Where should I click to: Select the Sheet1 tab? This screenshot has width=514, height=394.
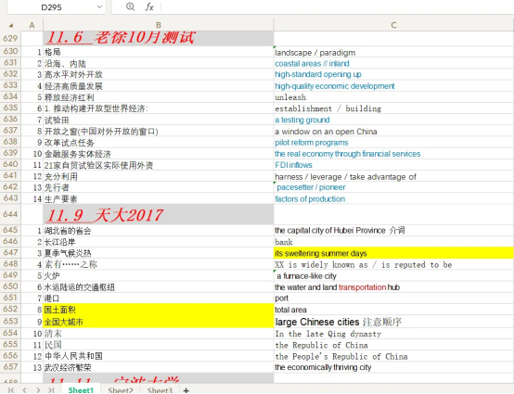pos(81,389)
